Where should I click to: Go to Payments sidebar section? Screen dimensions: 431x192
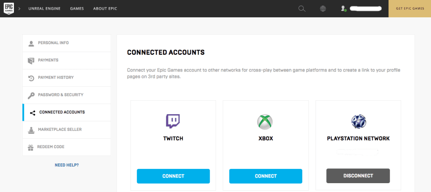tap(48, 60)
